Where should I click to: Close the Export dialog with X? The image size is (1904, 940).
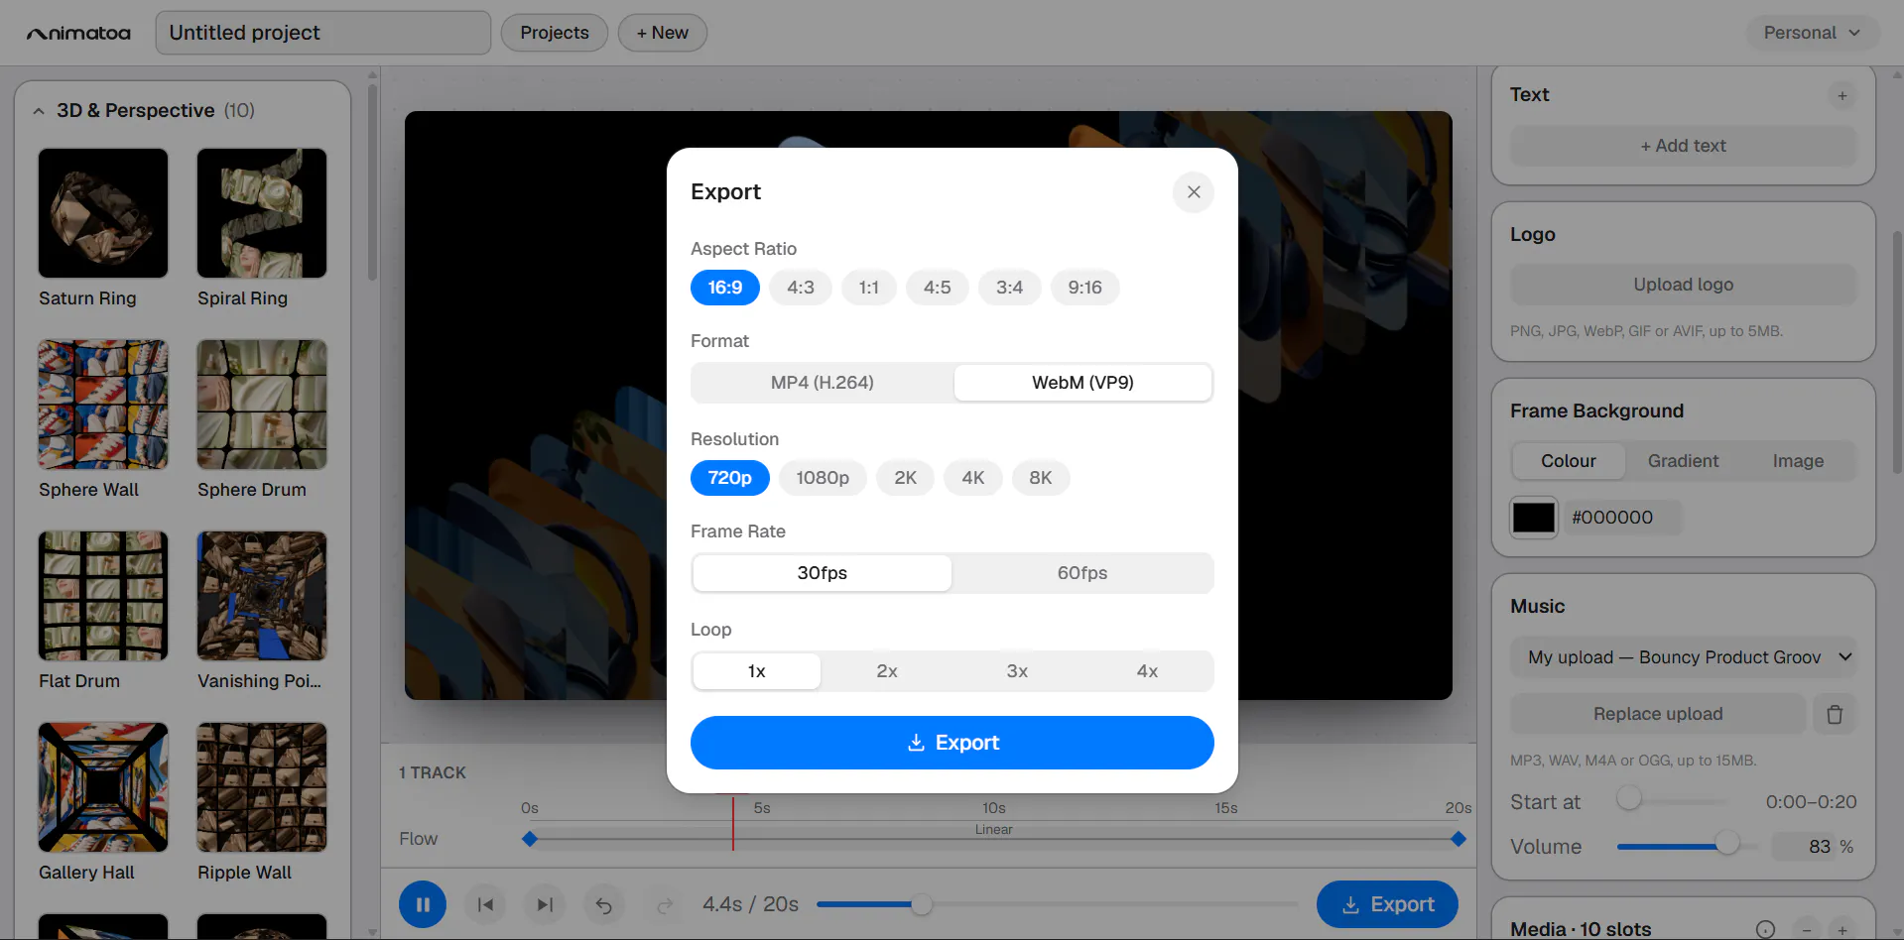[1194, 192]
